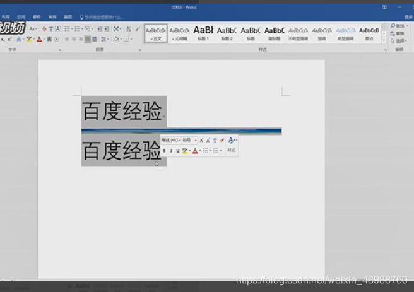The image size is (414, 292).
Task: Apply the 标题 2 heading style
Action: (x=227, y=33)
